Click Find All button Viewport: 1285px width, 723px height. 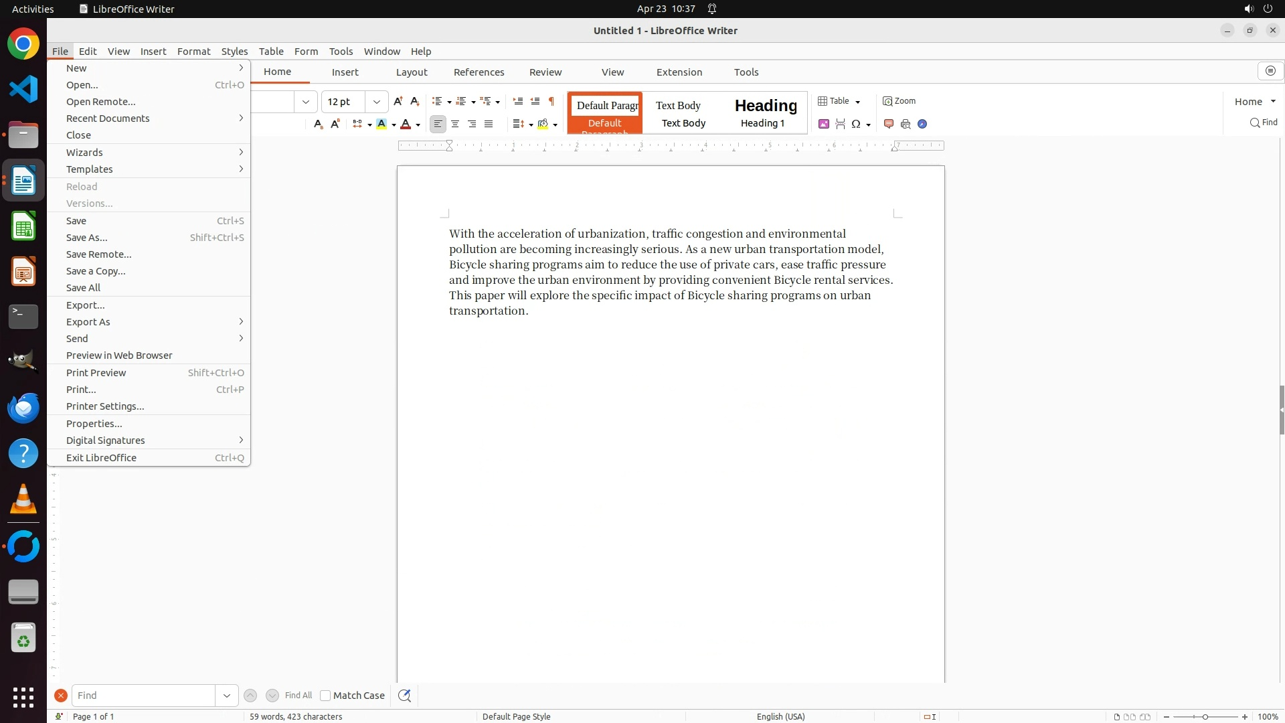[298, 696]
